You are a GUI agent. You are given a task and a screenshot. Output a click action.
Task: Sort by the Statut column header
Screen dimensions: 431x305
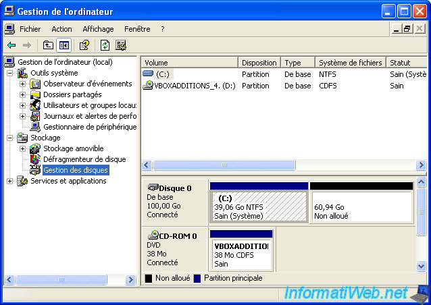[x=407, y=63]
